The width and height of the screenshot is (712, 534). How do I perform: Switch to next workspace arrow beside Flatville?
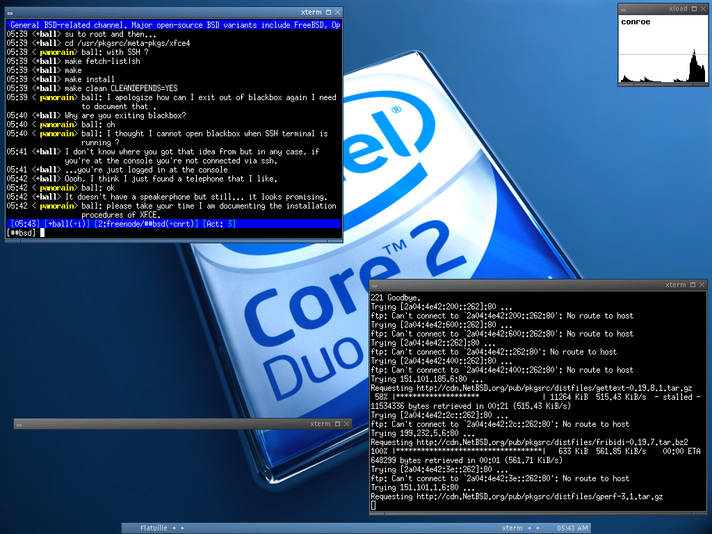(183, 528)
